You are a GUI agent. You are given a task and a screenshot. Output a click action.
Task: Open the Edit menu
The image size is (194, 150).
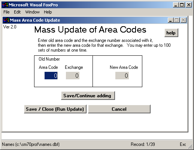[17, 12]
